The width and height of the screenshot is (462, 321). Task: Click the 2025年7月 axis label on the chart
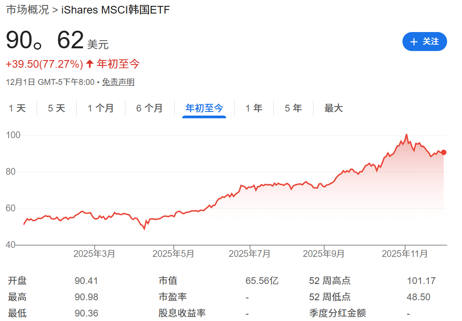click(249, 254)
